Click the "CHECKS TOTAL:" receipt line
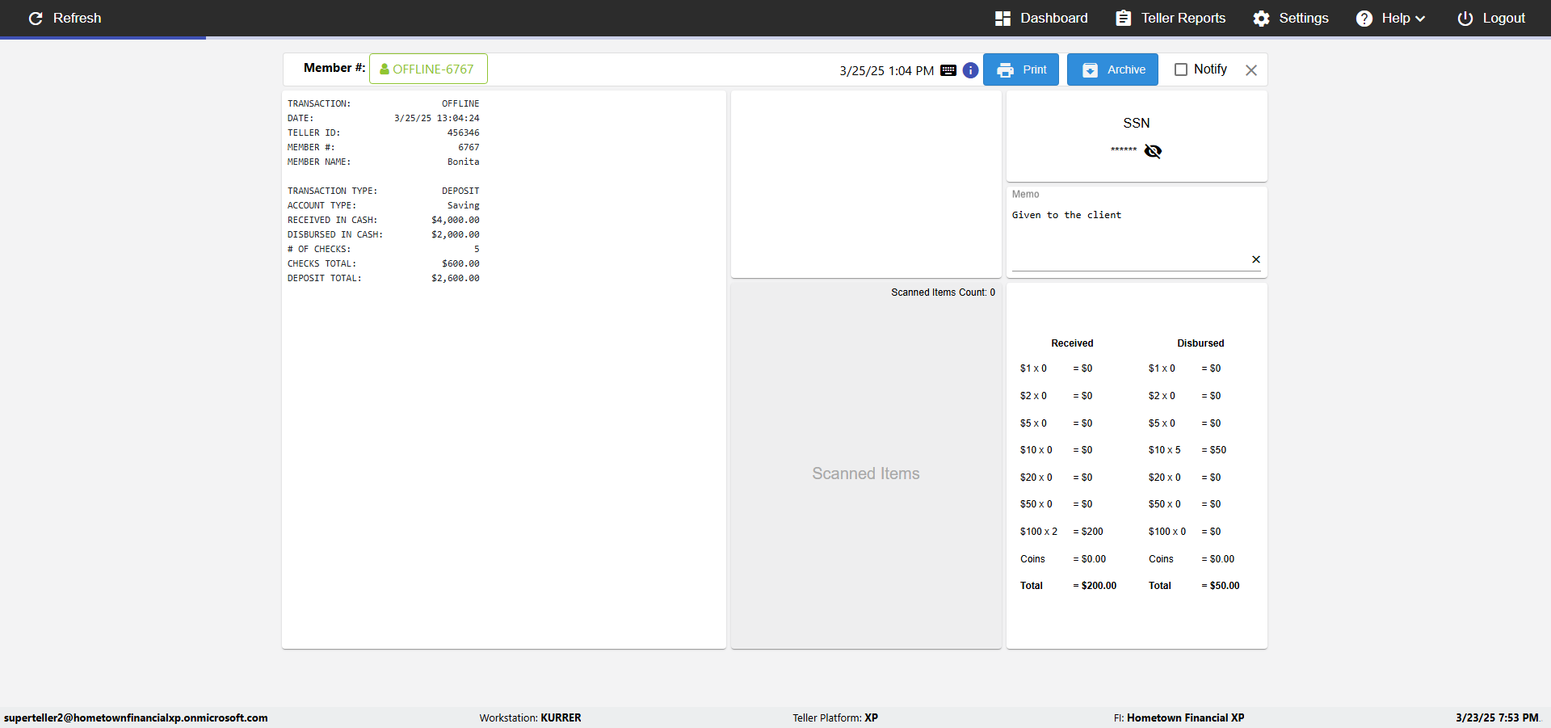This screenshot has width=1551, height=728. (383, 263)
